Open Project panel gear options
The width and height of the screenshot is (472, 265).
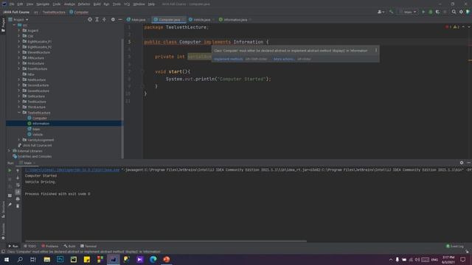113,20
